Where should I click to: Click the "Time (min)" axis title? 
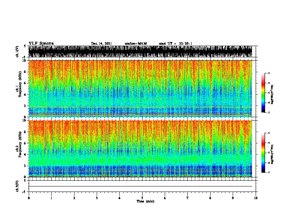tap(145, 201)
